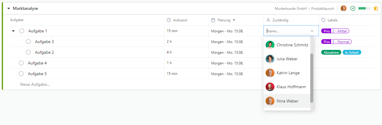Viewport: 382px width, 125px height.
Task: Click the green checkmark status icon
Action: (353, 8)
